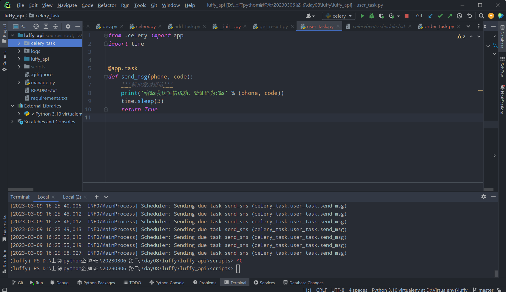
Task: Expand the logs folder
Action: [x=19, y=51]
